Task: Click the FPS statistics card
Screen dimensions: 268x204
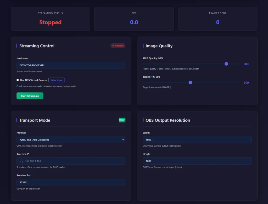Action: [x=134, y=19]
